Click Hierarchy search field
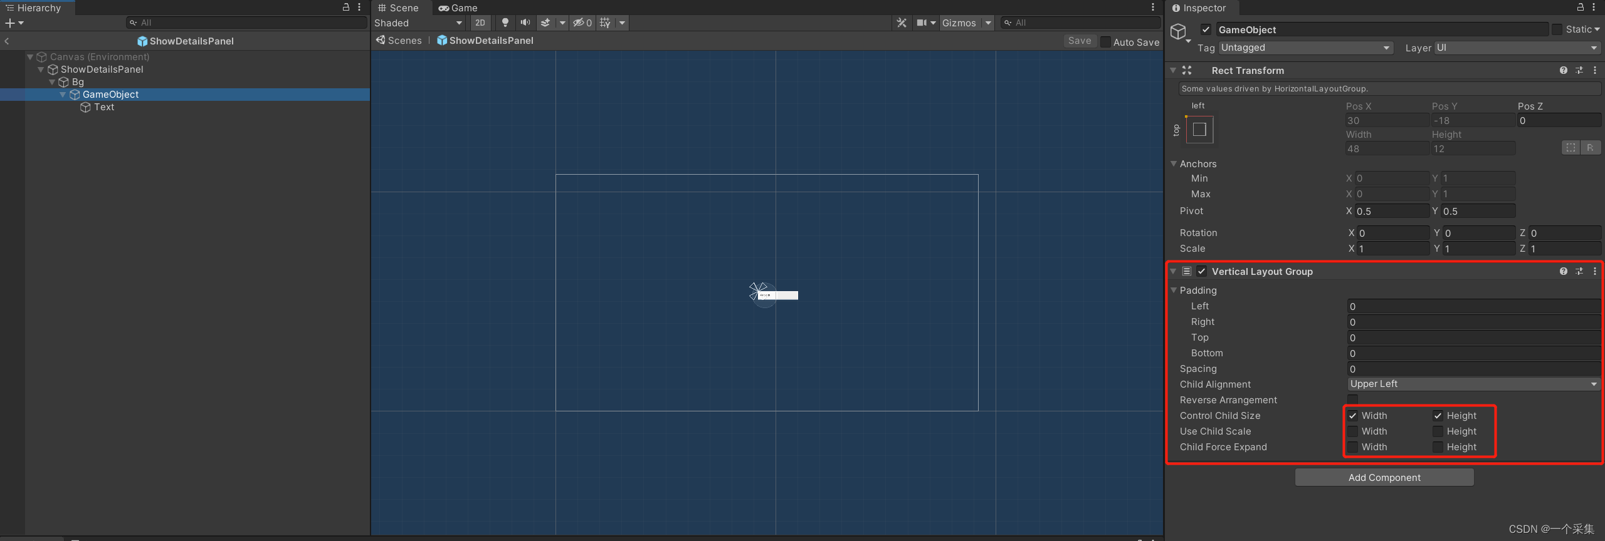Image resolution: width=1605 pixels, height=541 pixels. pyautogui.click(x=246, y=23)
